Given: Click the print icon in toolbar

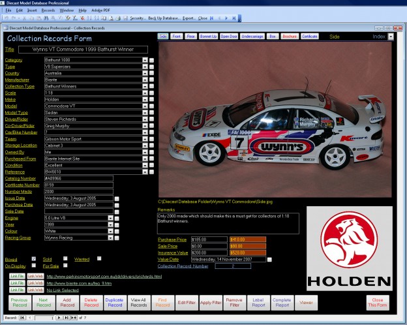Looking at the screenshot, I should 118,18.
